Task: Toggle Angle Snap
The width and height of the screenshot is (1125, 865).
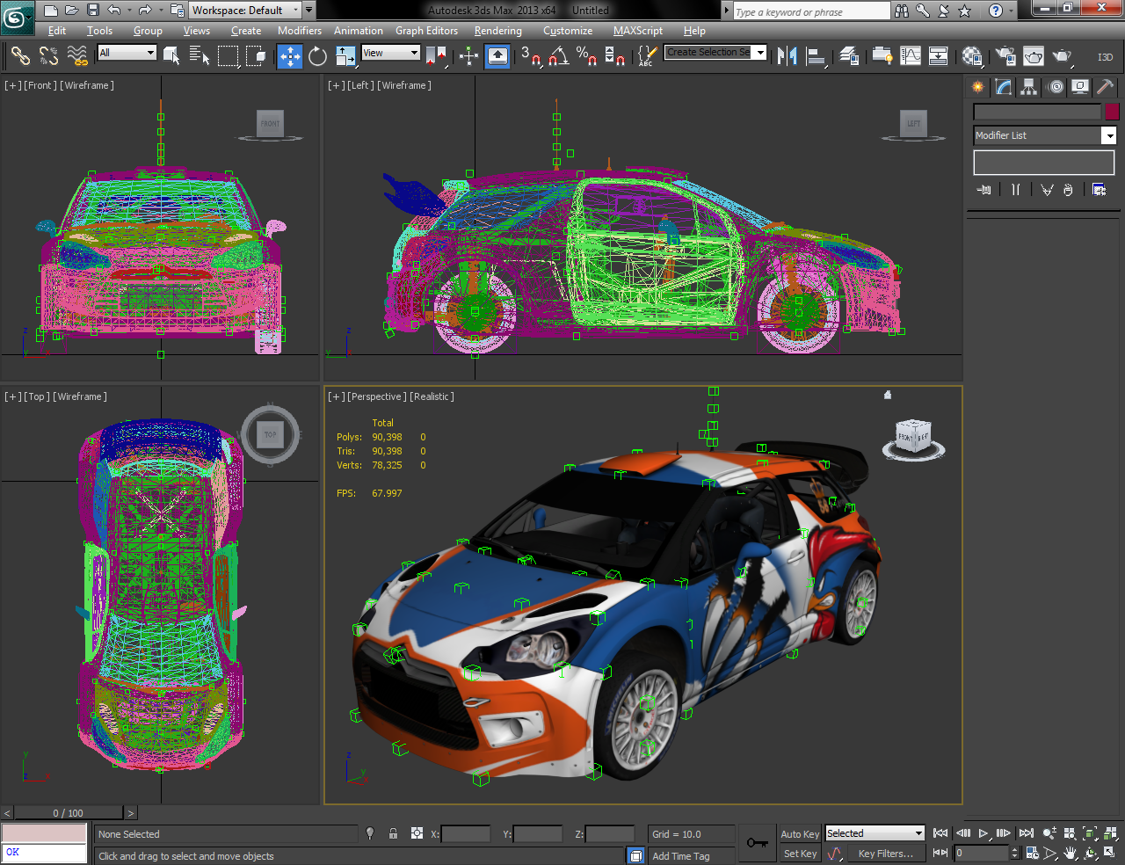Action: pos(558,56)
